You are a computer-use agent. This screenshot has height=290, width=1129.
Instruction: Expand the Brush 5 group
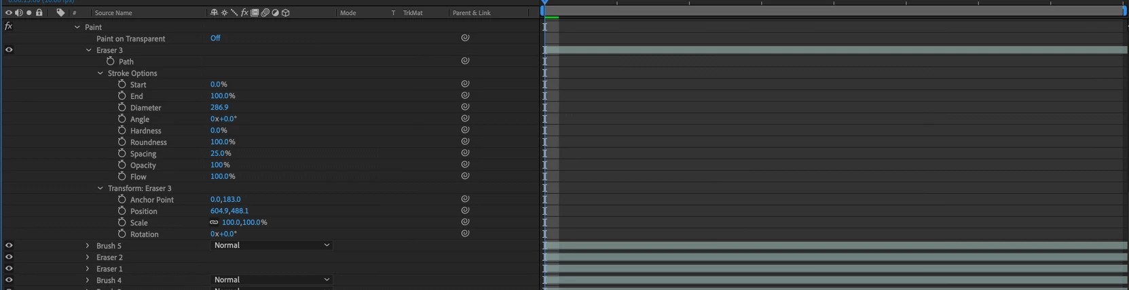[88, 245]
